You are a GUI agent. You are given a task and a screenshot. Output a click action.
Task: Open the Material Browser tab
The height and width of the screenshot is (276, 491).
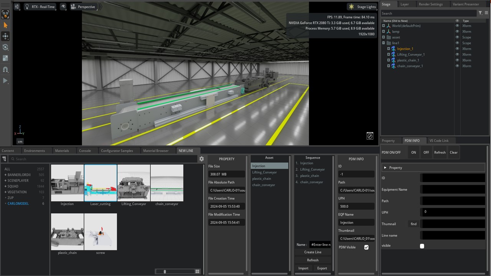point(156,151)
